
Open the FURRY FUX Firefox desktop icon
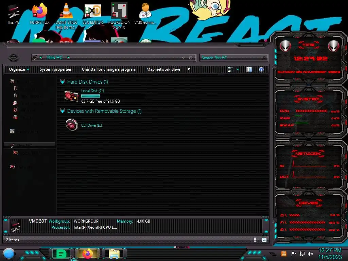tap(39, 14)
